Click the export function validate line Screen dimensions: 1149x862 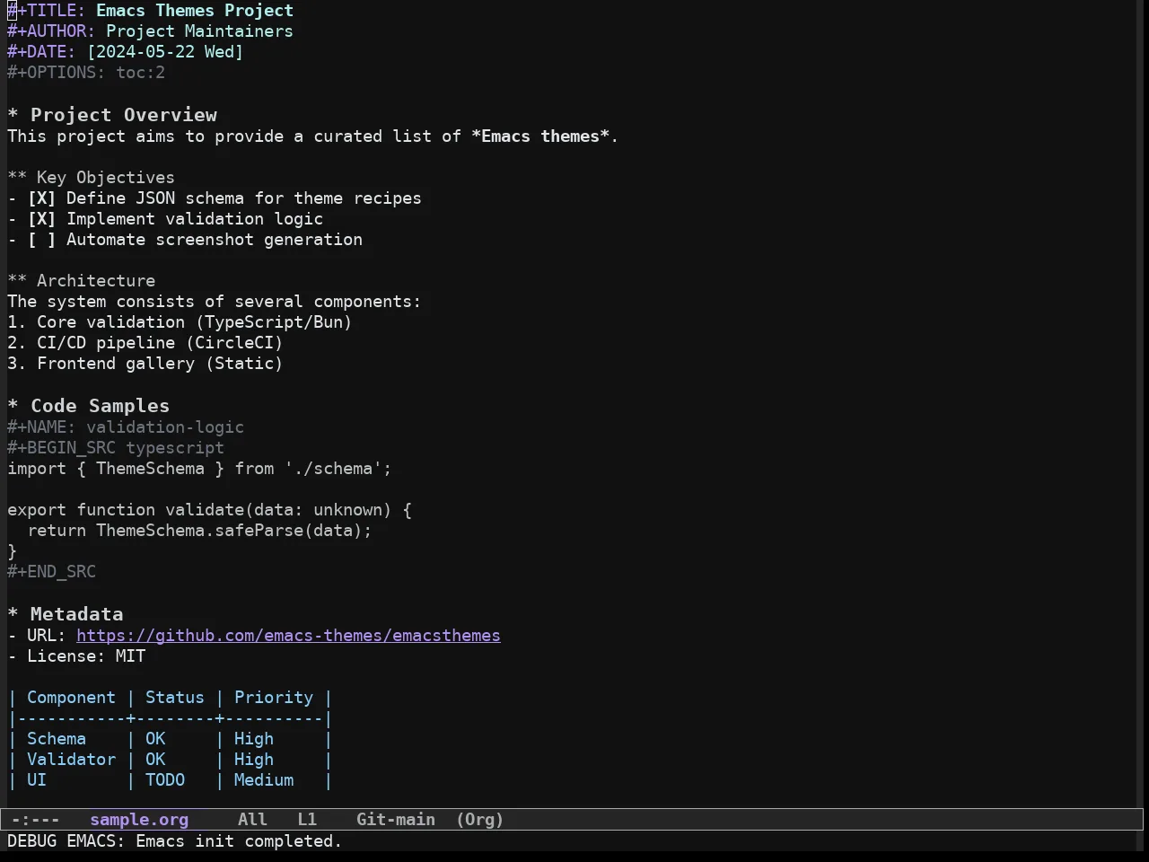(209, 510)
